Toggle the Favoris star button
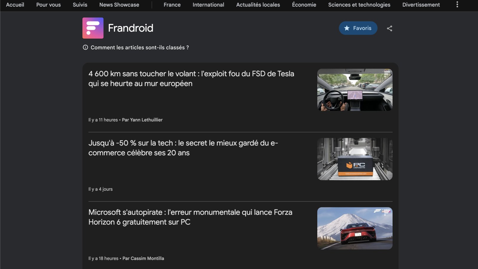Screen dimensions: 478x269 358,28
